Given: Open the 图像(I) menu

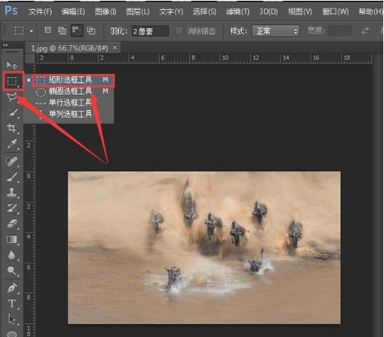Looking at the screenshot, I should pyautogui.click(x=105, y=11).
